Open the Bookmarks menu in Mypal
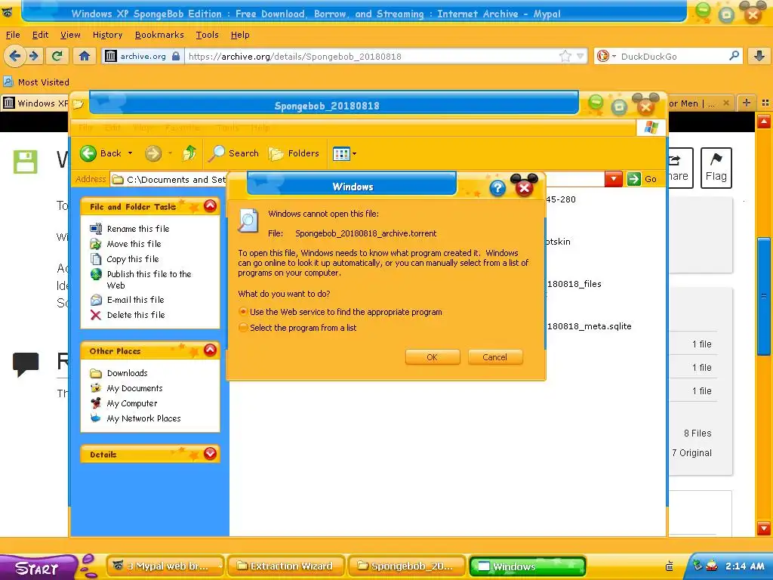The height and width of the screenshot is (580, 773). pos(159,35)
